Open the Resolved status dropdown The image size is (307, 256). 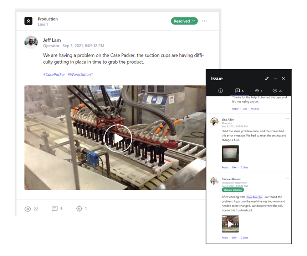[184, 21]
